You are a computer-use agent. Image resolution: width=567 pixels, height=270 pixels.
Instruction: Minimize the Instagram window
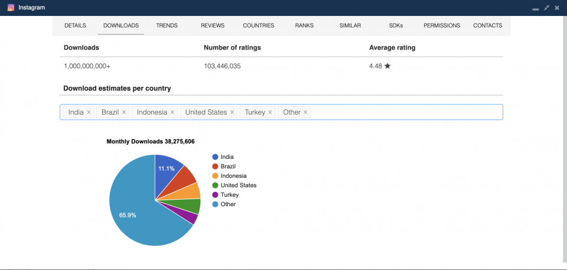536,9
